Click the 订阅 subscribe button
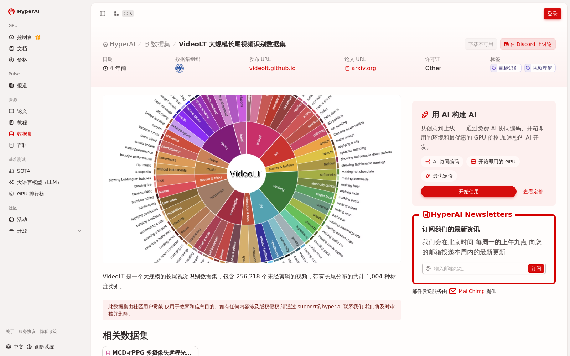The height and width of the screenshot is (356, 570). (x=536, y=268)
